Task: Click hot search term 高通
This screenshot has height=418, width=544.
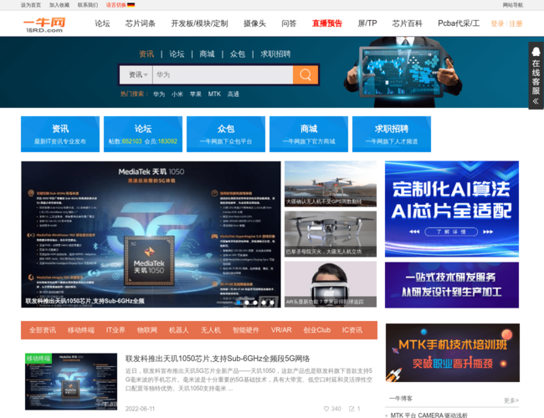Action: [234, 94]
